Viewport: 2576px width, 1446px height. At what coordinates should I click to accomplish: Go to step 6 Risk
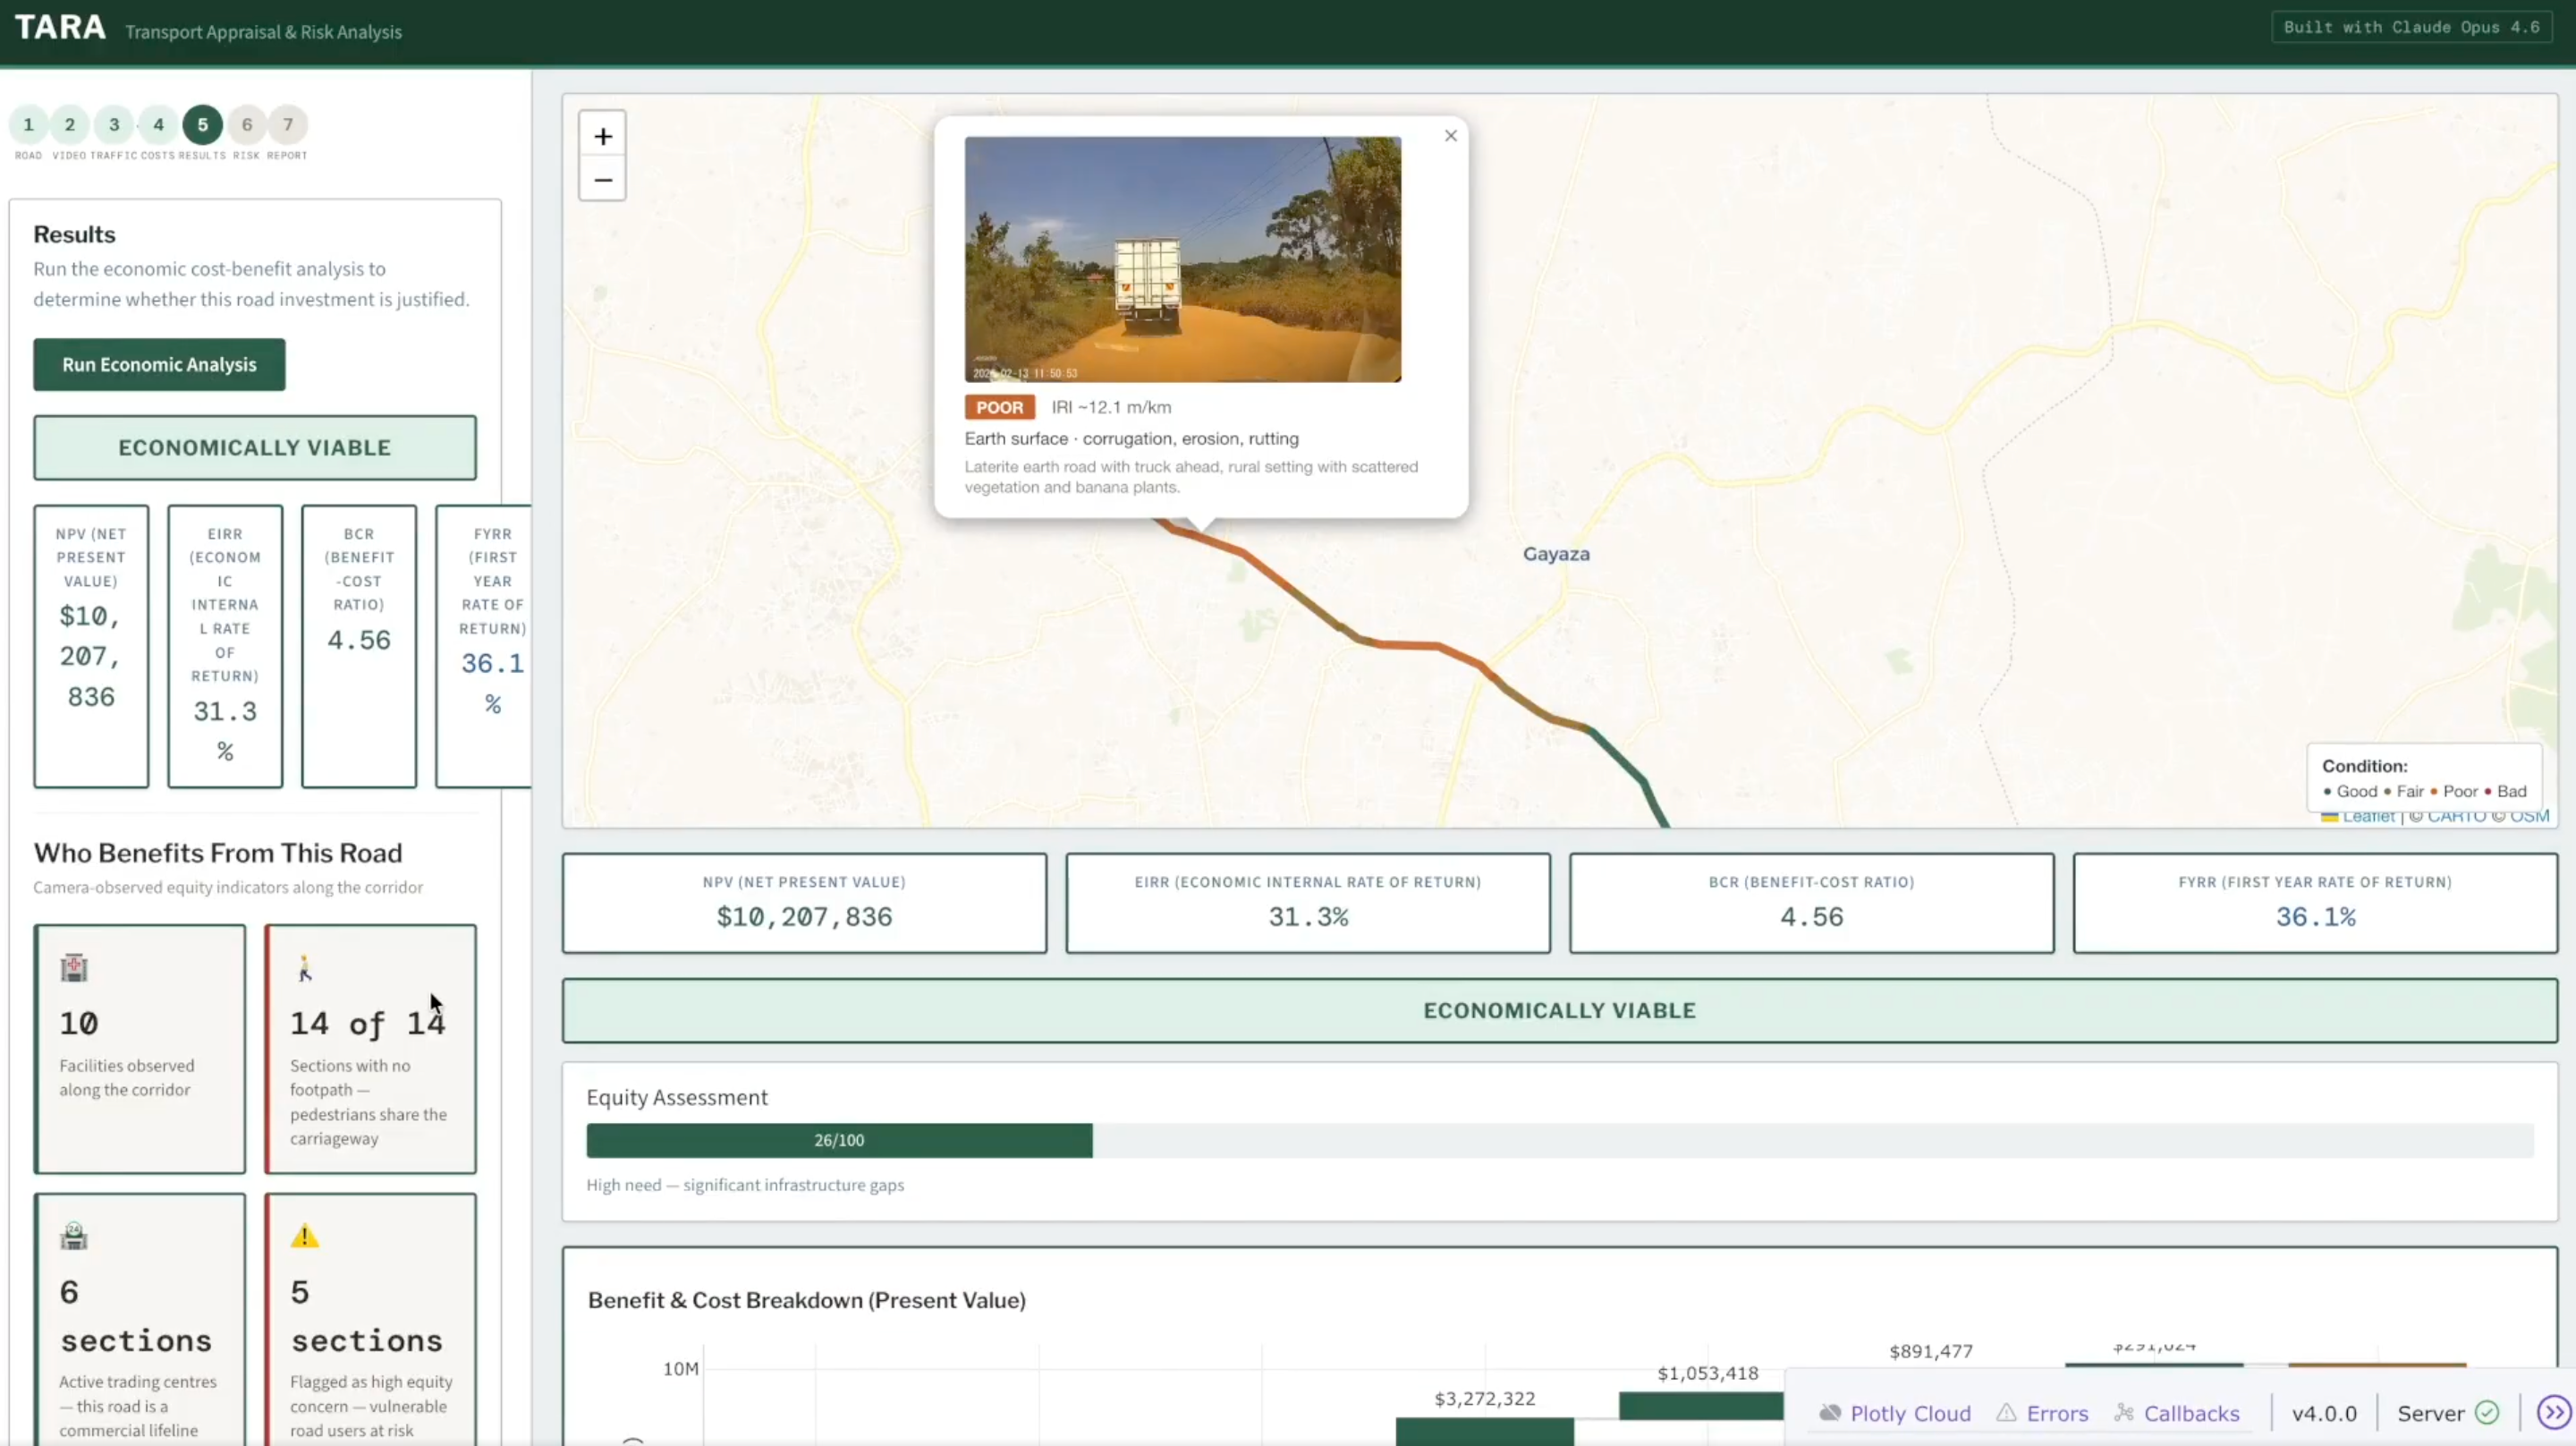pos(246,125)
